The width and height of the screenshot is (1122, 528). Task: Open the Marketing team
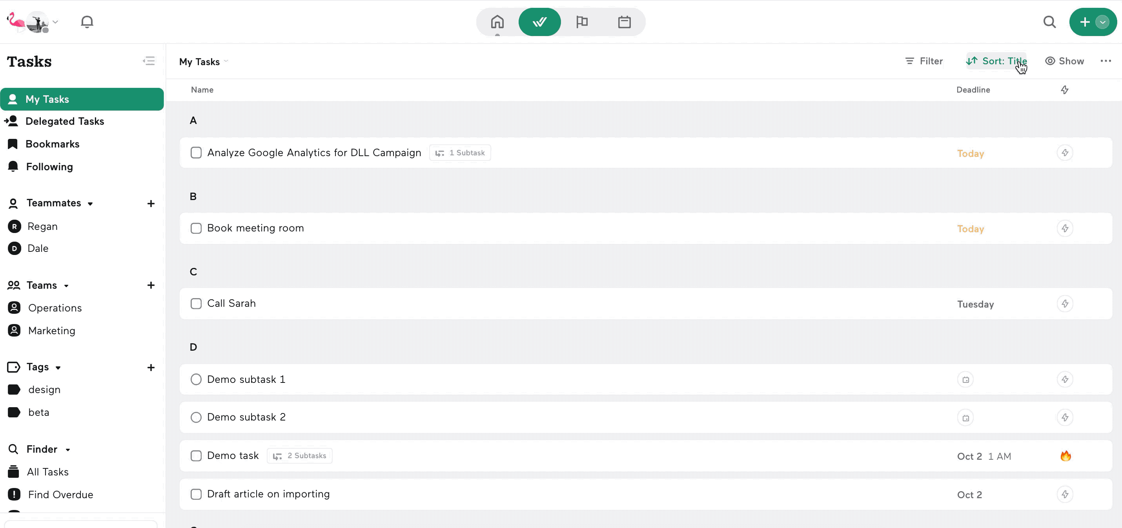click(51, 330)
